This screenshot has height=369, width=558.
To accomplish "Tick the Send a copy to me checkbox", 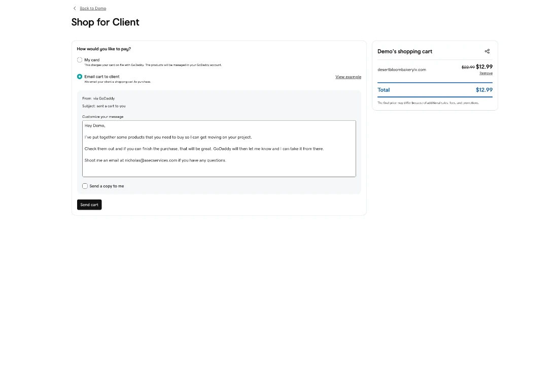I will click(85, 186).
